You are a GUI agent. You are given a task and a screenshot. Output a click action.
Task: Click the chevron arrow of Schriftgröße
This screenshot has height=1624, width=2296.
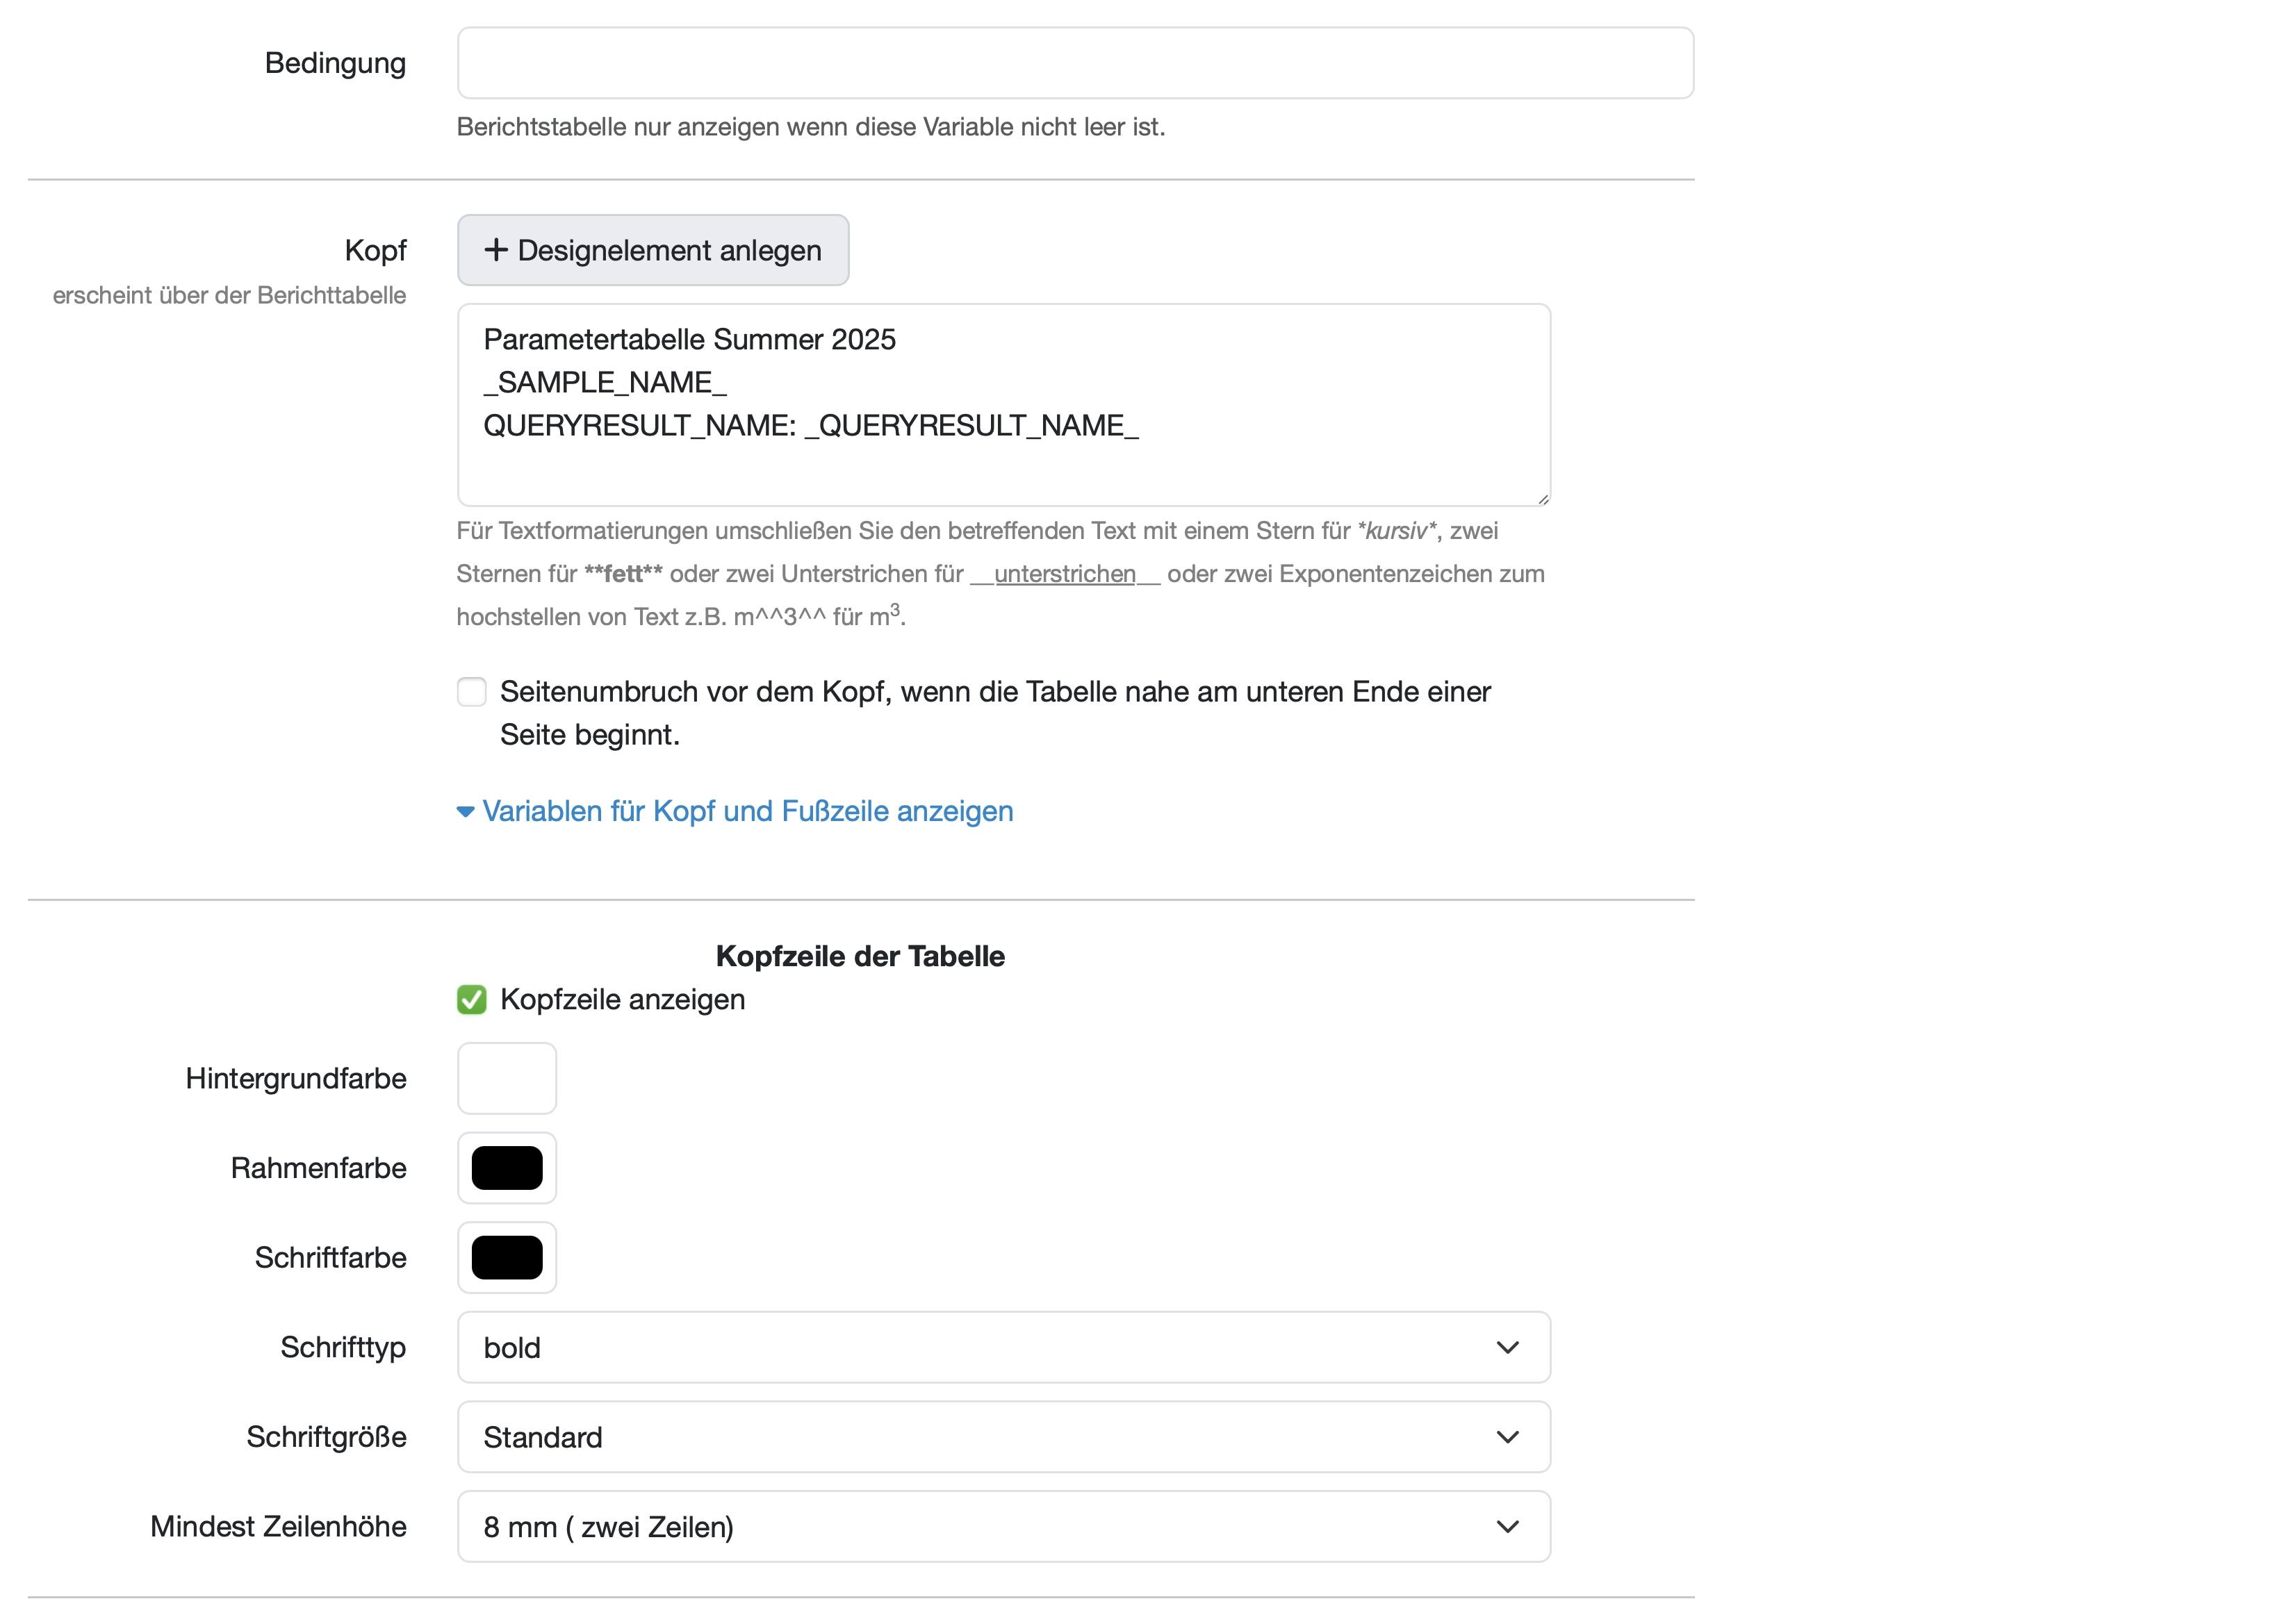coord(1507,1437)
